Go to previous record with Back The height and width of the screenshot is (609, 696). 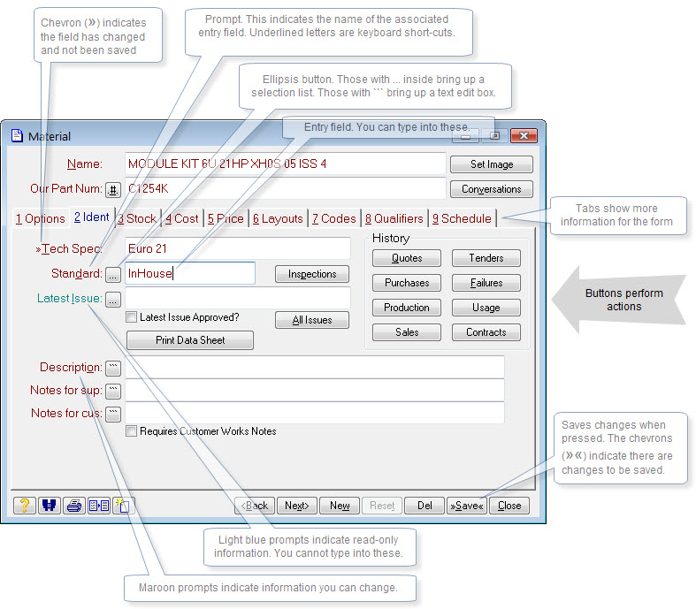tap(255, 506)
